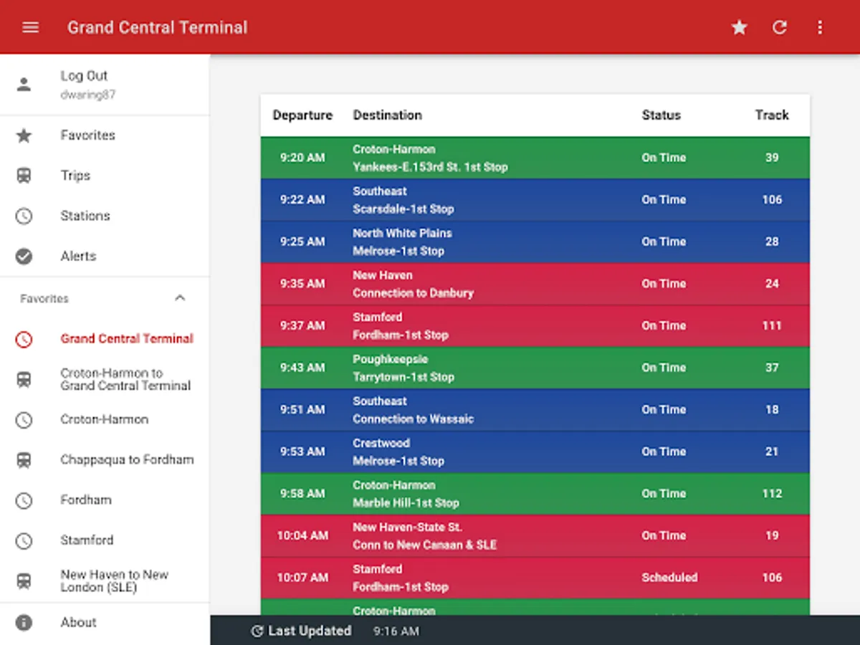Click the star icon next to Favorites
This screenshot has height=645, width=860.
(x=24, y=135)
